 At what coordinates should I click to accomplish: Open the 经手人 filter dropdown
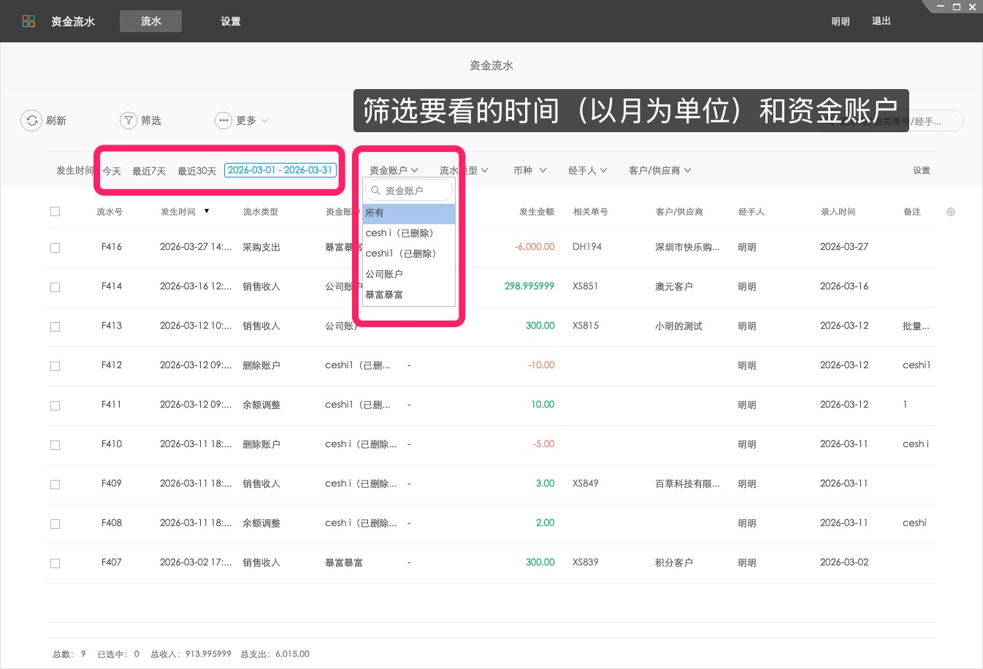point(588,170)
